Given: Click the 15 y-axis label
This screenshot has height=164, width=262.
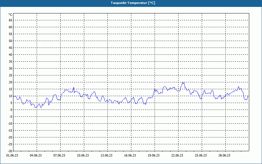Looking at the screenshot, I should [x=10, y=89].
